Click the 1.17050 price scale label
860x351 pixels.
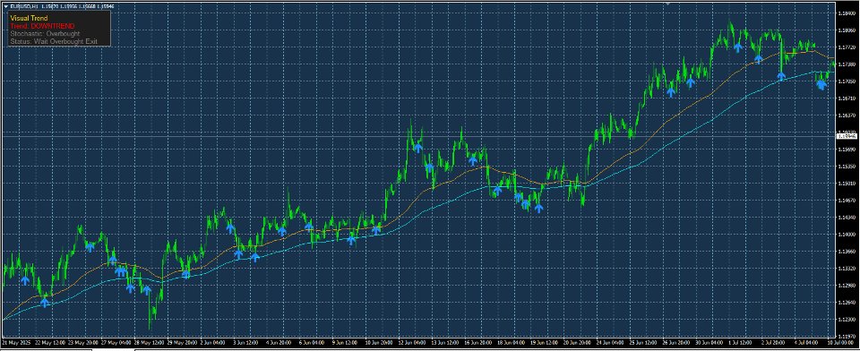(x=847, y=81)
